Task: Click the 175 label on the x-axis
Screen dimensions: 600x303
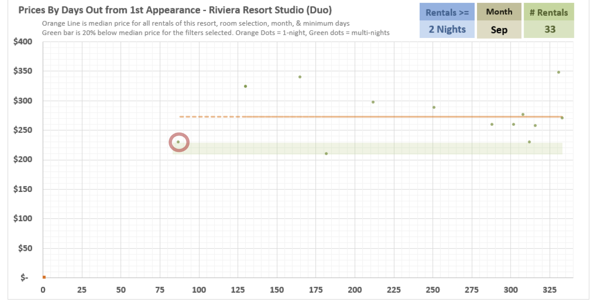Action: (x=316, y=290)
